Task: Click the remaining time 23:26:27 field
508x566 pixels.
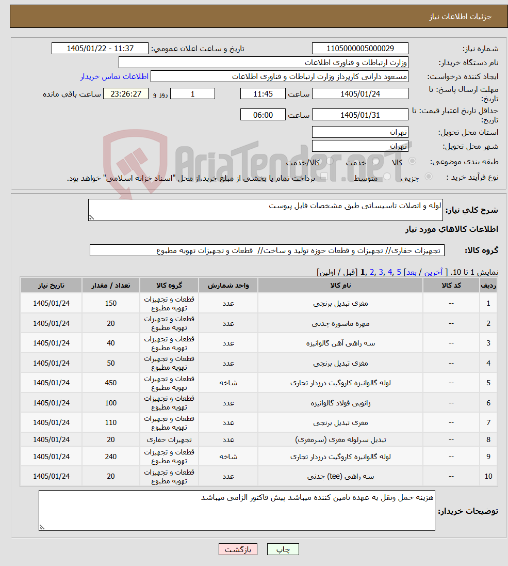Action: click(126, 94)
